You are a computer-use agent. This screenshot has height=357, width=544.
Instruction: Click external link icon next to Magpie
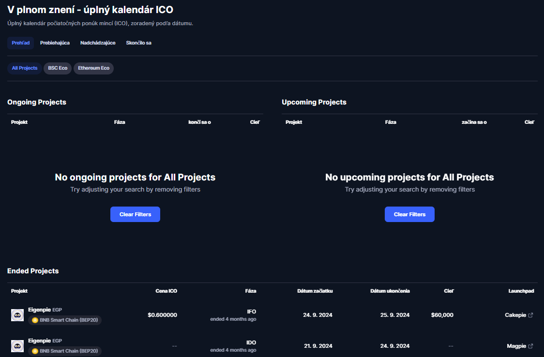click(530, 346)
